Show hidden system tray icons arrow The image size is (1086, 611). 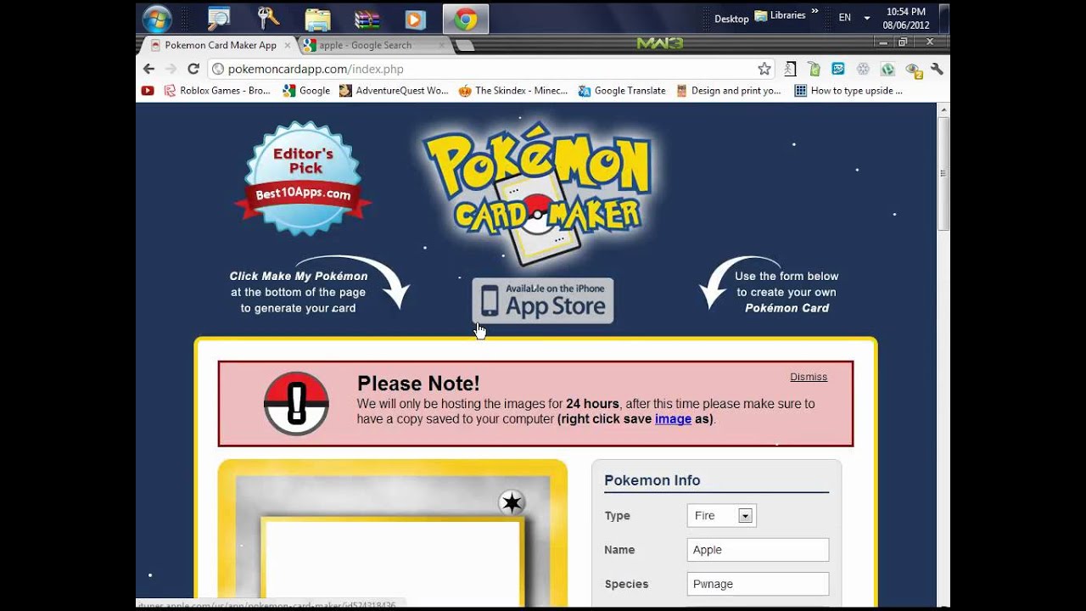(866, 18)
